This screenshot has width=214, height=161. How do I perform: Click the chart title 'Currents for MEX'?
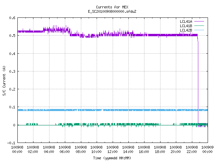click(112, 7)
